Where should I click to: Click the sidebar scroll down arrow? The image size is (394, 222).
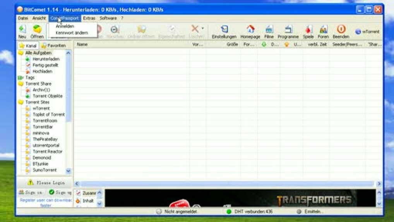tap(69, 170)
